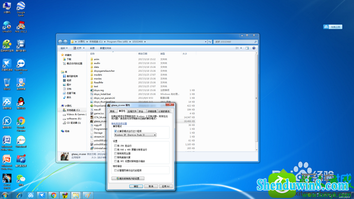Expand the Open button dropdown arrow
Screen dimensions: 354x199
(x=84, y=48)
